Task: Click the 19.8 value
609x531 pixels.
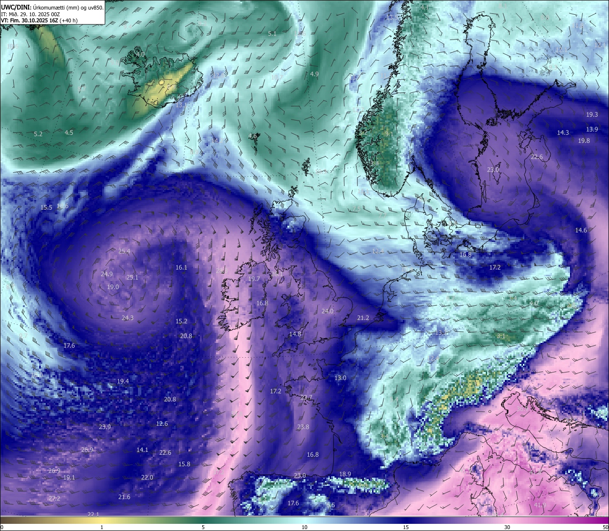Action: coord(584,141)
